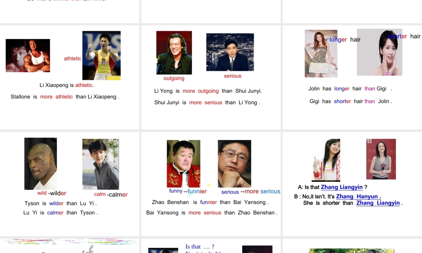Viewport: 422px width, 253px height.
Task: Click the 'outgoing' caption under photo
Action: coord(174,78)
